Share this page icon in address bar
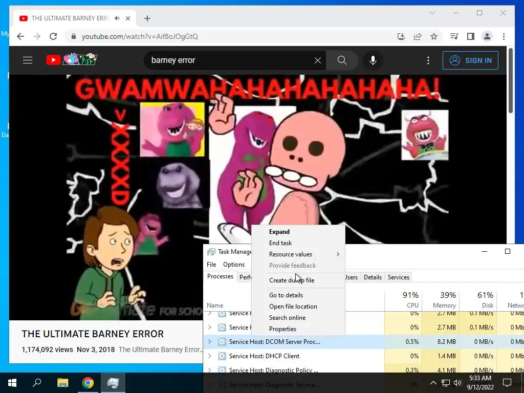This screenshot has width=524, height=393. pyautogui.click(x=418, y=36)
